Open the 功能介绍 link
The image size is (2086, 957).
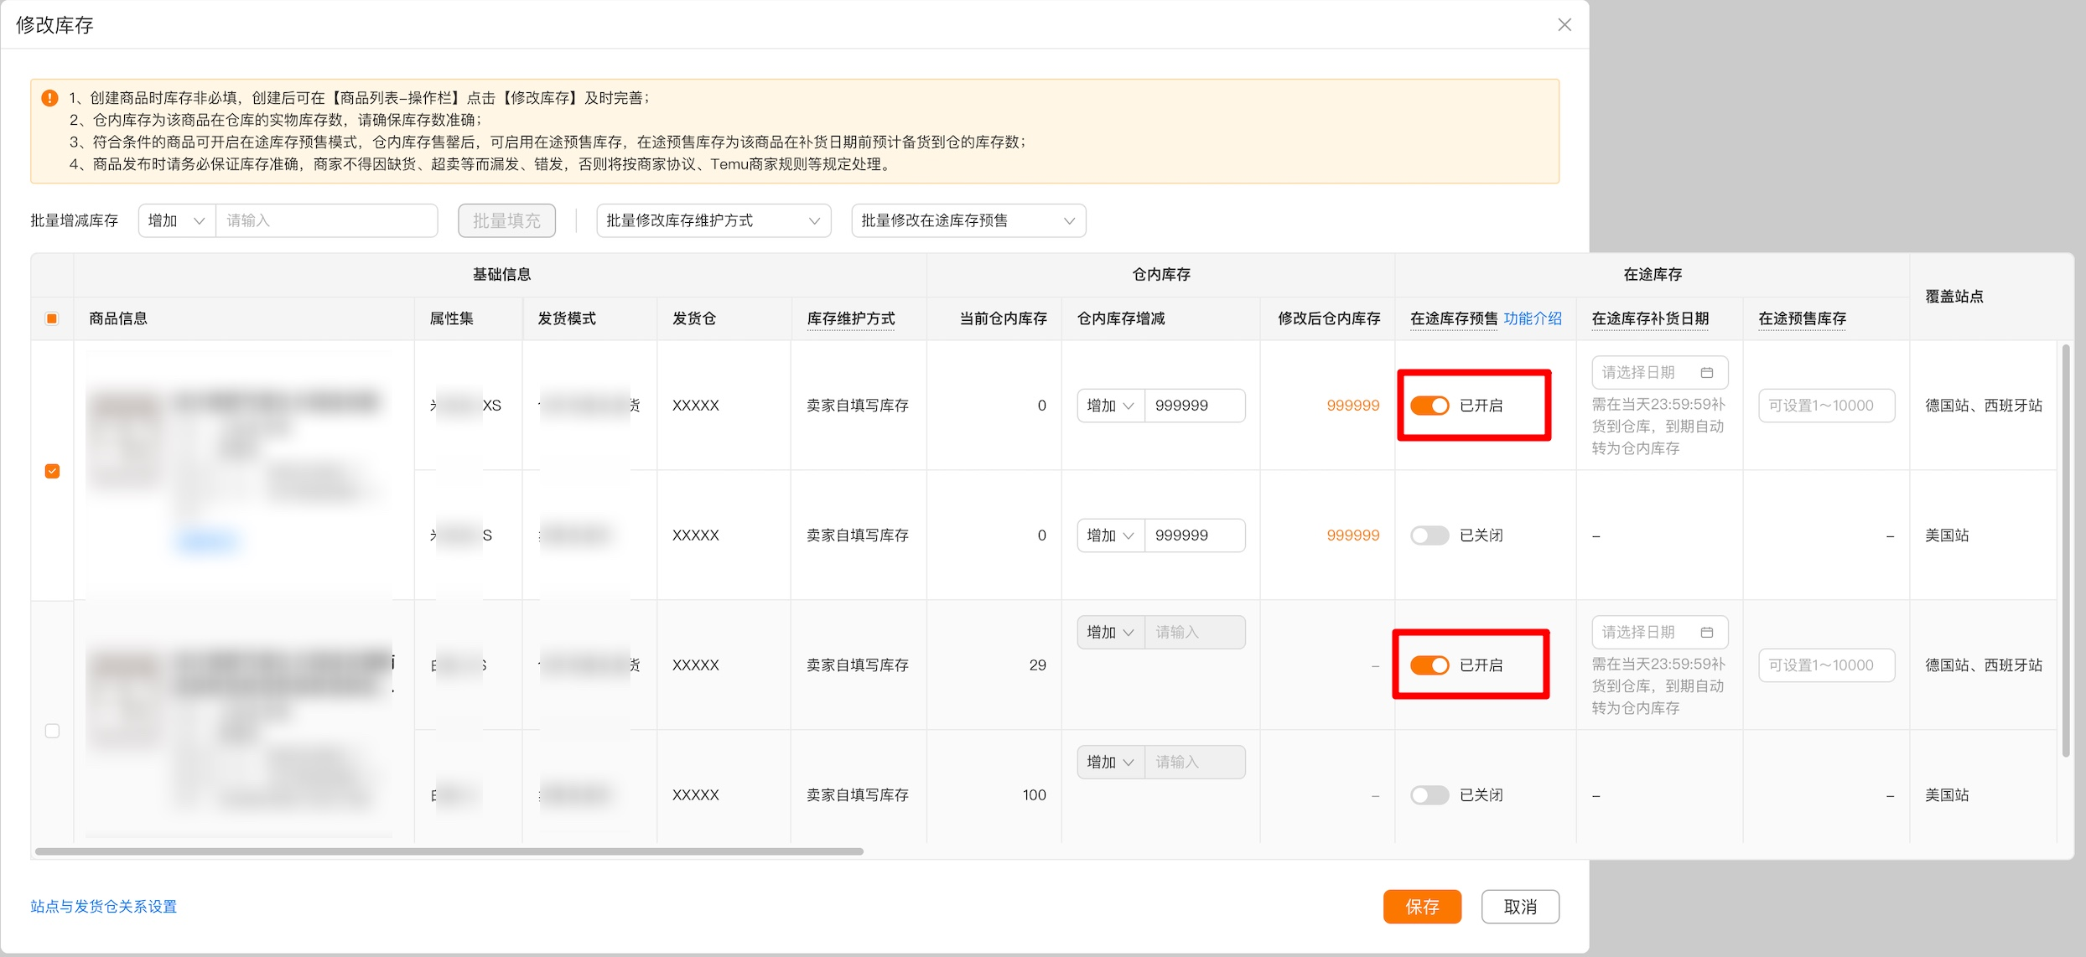[1533, 318]
